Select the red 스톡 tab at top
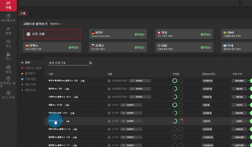Image resolution: width=252 pixels, height=147 pixels. [x=23, y=13]
